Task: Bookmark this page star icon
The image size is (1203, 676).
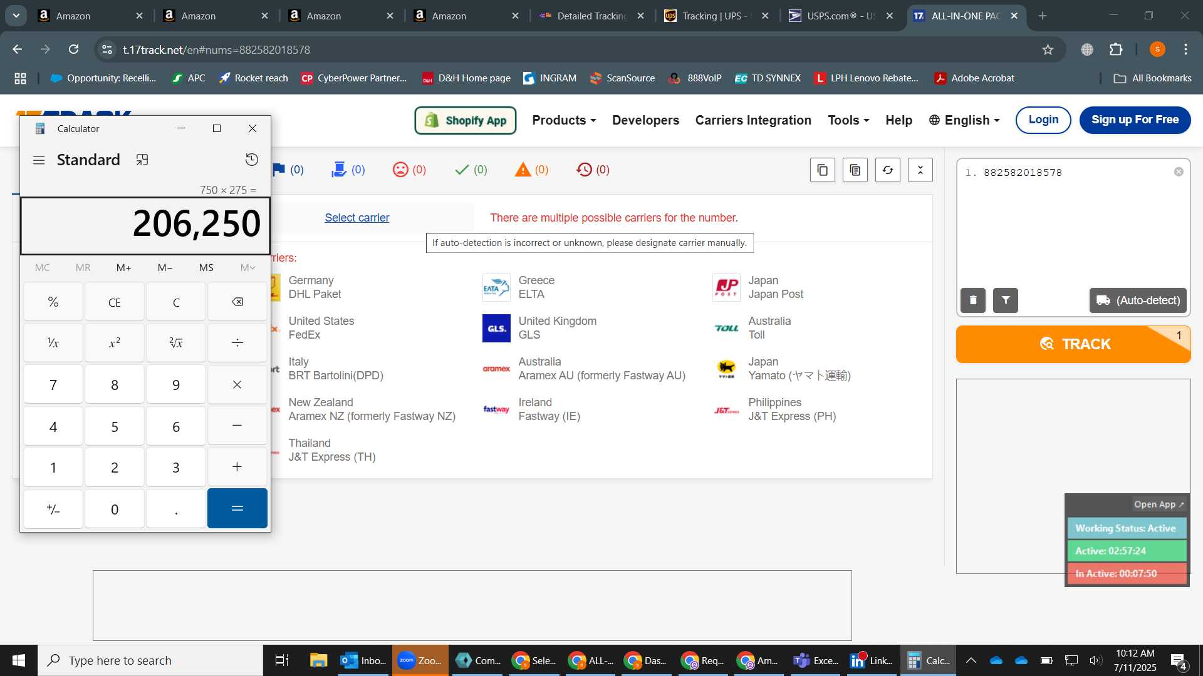Action: pos(1048,49)
